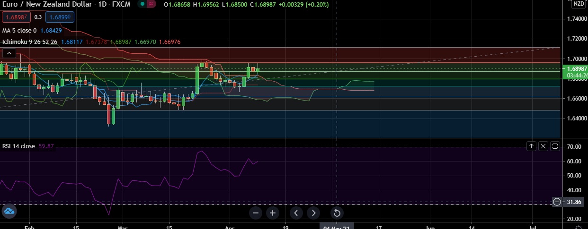Click the 70.00 RSI axis label
The height and width of the screenshot is (229, 588).
click(x=574, y=147)
